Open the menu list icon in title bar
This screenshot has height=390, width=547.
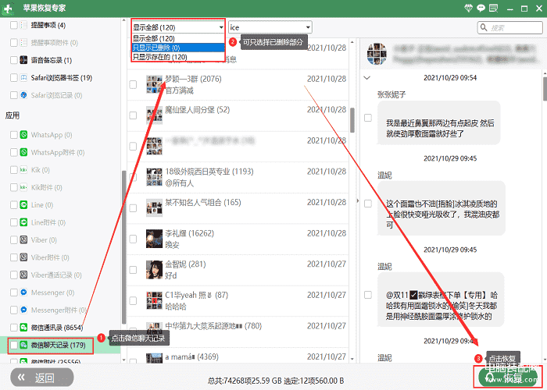click(493, 8)
